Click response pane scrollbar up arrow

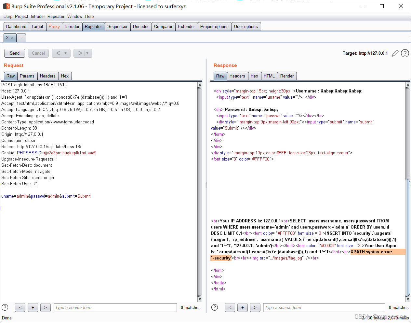[x=408, y=85]
